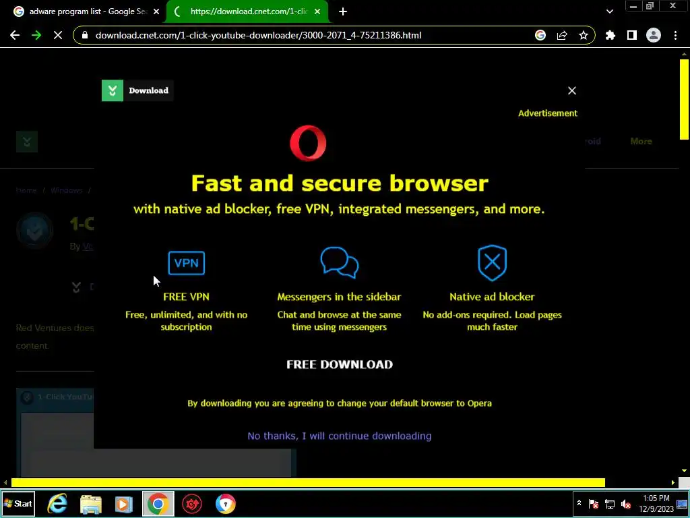
Task: Open Chrome Extensions puzzle icon
Action: 610,35
